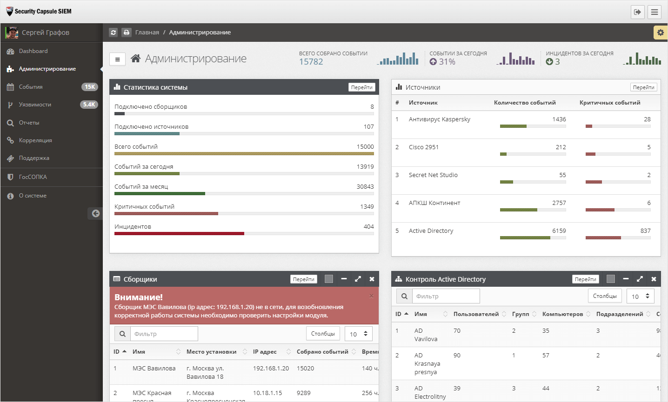This screenshot has width=668, height=402.
Task: Open the settings gear in the breadcrumb bar
Action: 660,33
